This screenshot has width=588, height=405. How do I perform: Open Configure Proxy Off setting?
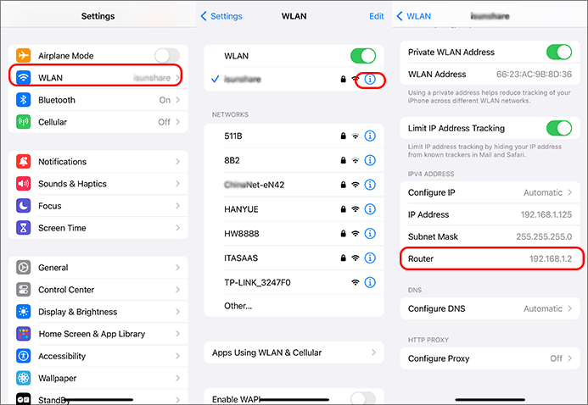490,358
